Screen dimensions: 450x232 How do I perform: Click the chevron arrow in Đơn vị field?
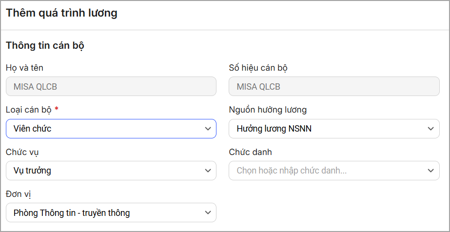pos(207,213)
